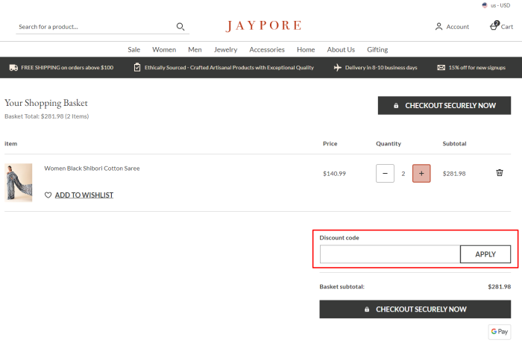Image resolution: width=522 pixels, height=343 pixels.
Task: Open the us - USD currency selector
Action: coord(496,5)
